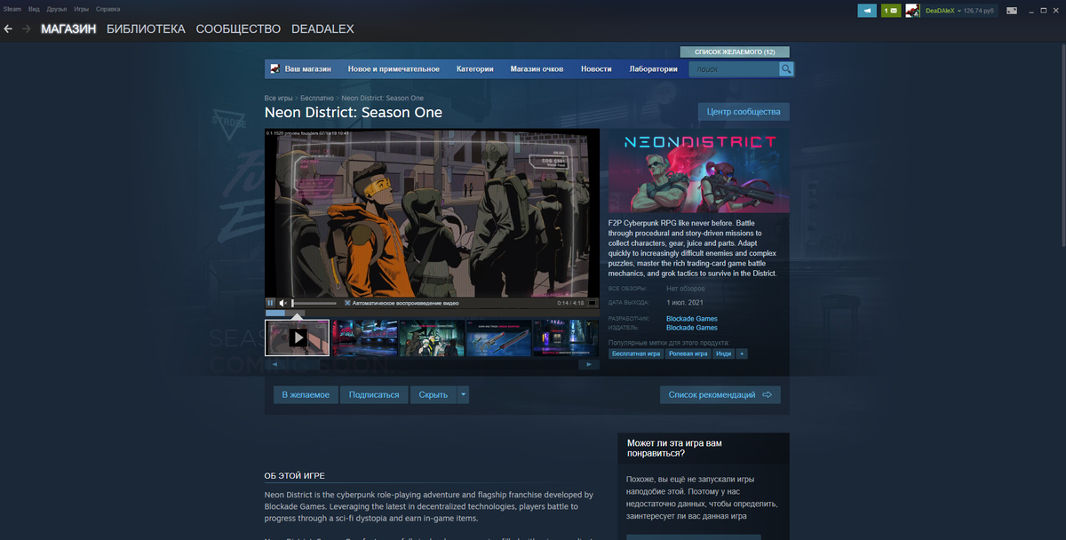Image resolution: width=1066 pixels, height=540 pixels.
Task: Select the last alley environment thumbnail
Action: tap(566, 337)
